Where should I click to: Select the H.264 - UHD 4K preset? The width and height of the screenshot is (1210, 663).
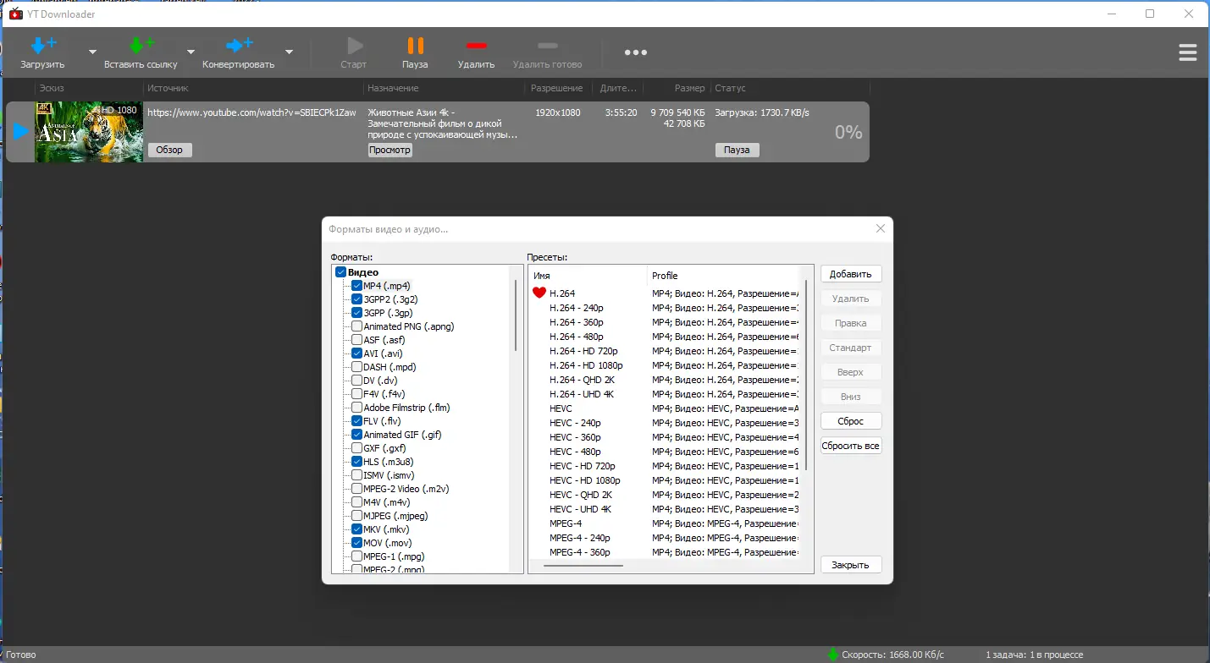[x=583, y=394]
